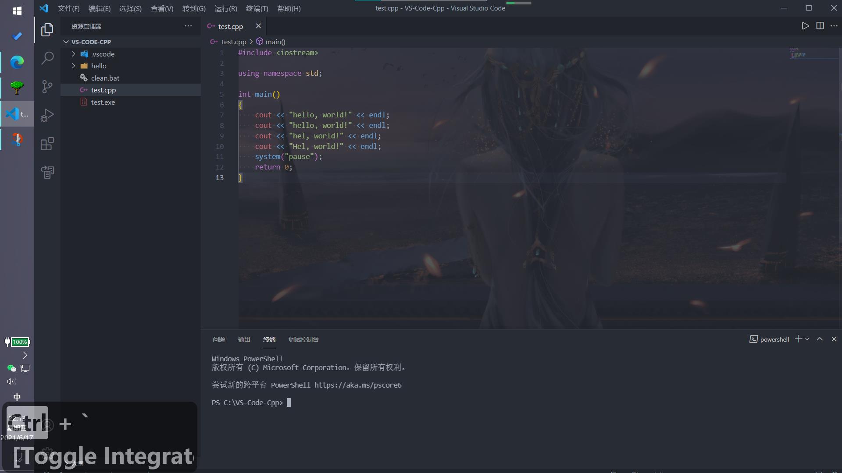842x473 pixels.
Task: Open the 转到(G) menu
Action: pos(194,8)
